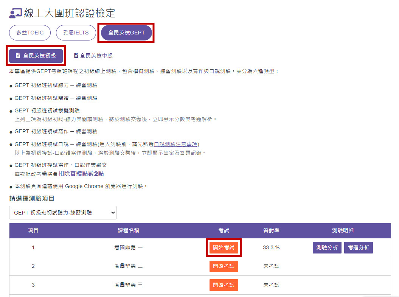Image resolution: width=399 pixels, height=297 pixels.
Task: Click the document icon beside 全民英檢中級
Action: click(x=76, y=56)
